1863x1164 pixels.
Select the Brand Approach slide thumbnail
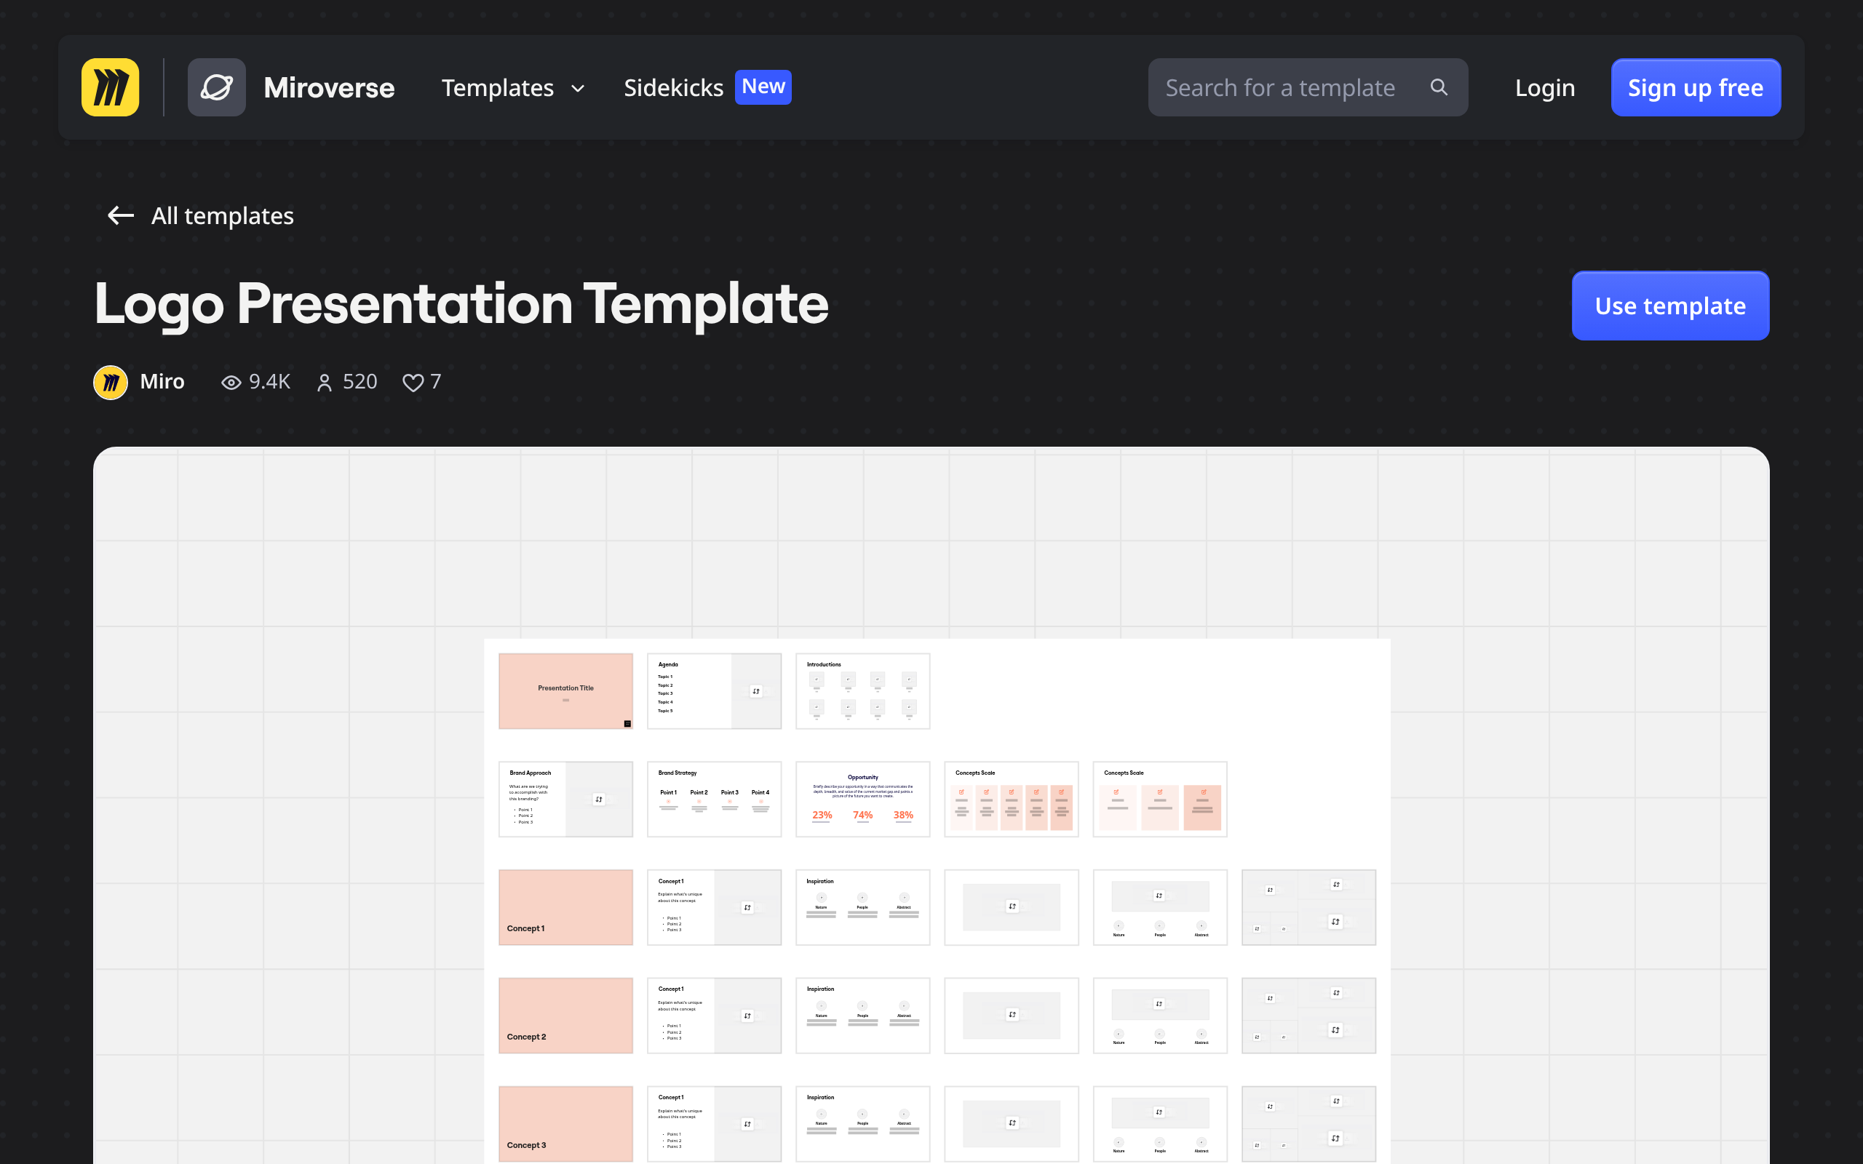pos(566,799)
